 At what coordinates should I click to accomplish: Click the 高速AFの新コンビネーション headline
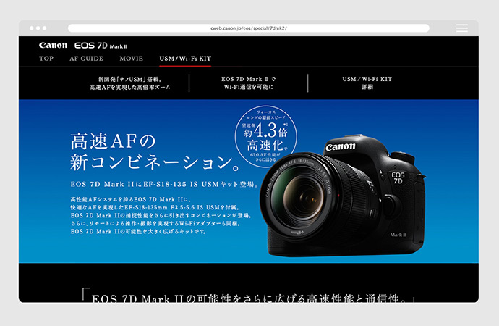click(155, 151)
